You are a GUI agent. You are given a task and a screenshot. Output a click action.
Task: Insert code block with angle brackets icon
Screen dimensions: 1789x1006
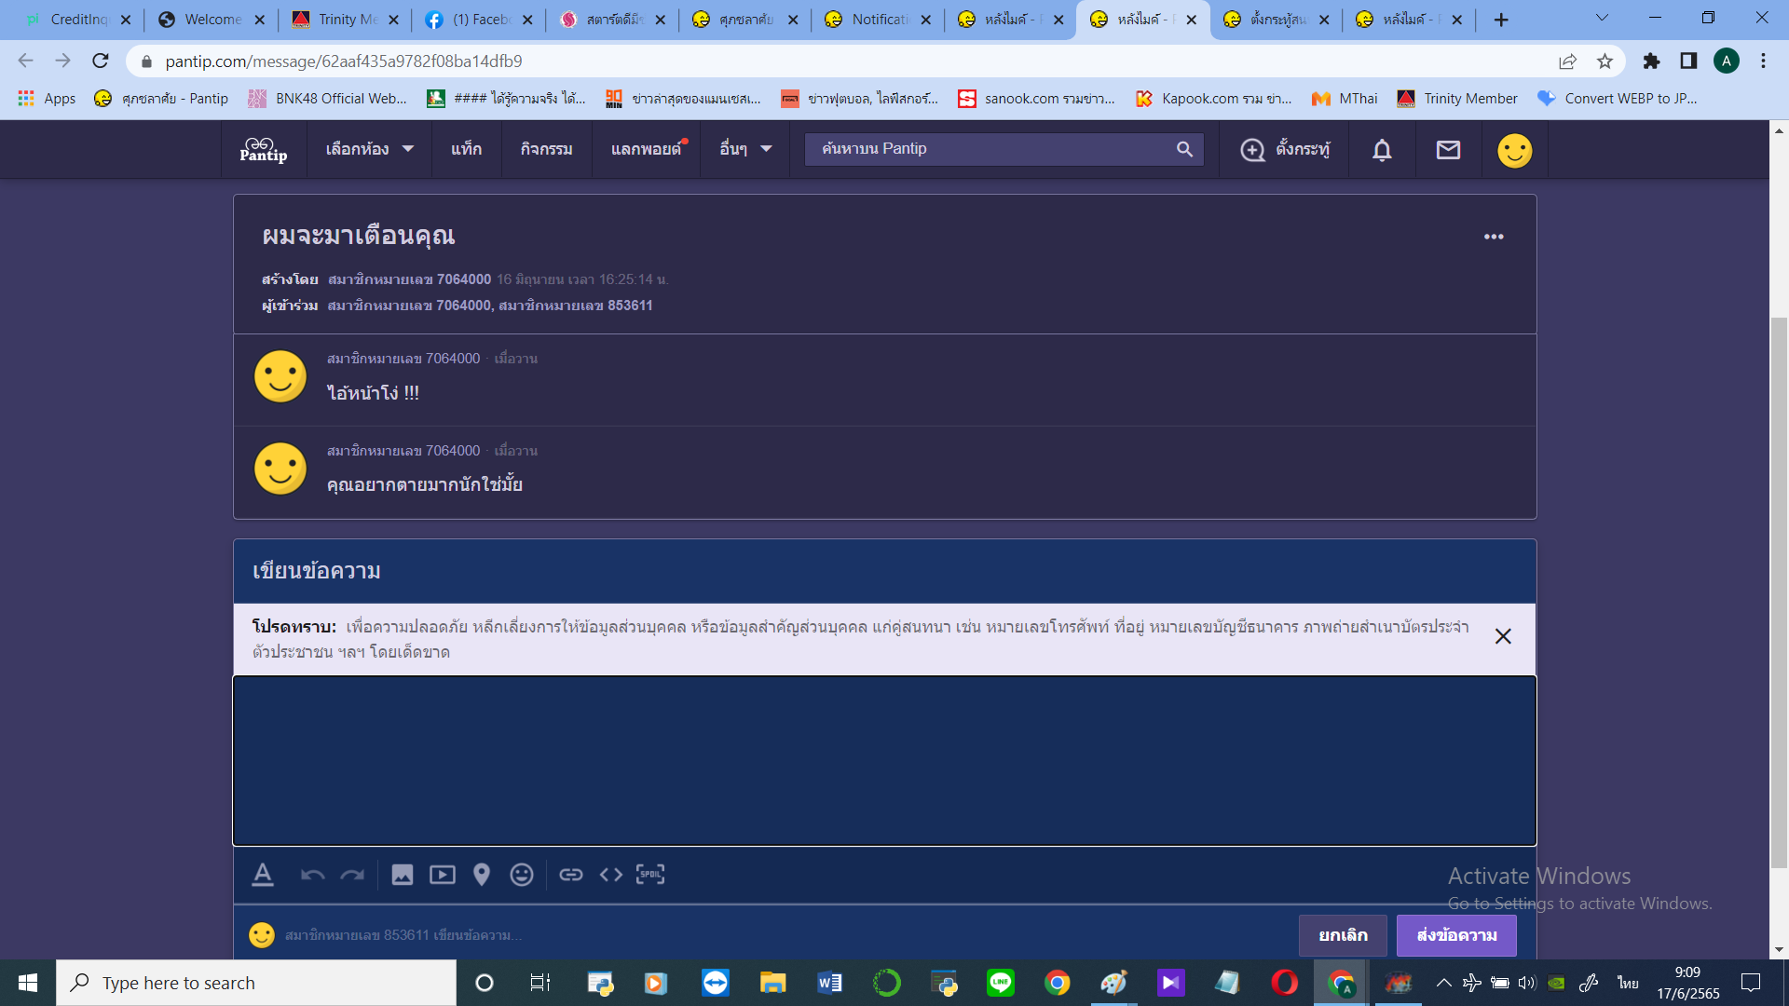(x=610, y=875)
